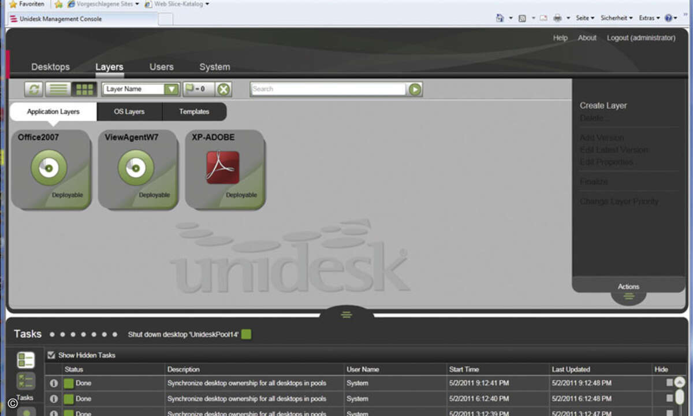Open info for the 3:12:39 PM task
693x416 pixels.
click(54, 414)
